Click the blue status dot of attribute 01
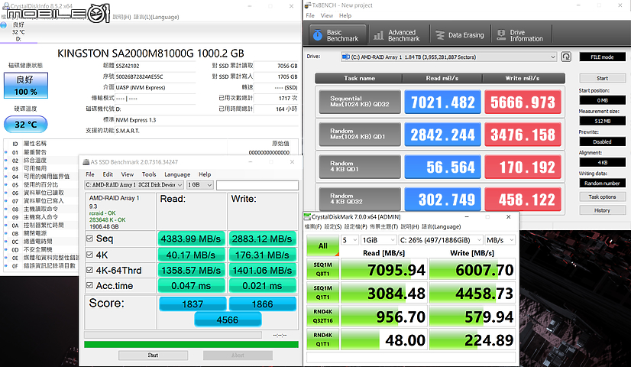This screenshot has height=367, width=631. click(5, 152)
